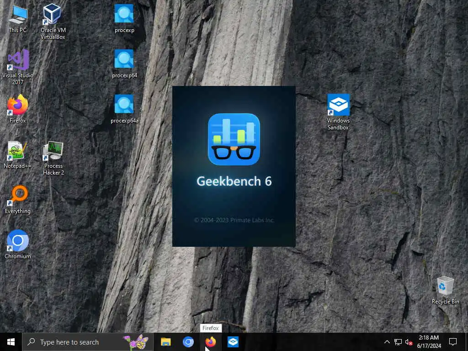Select the Process Hacker 2 shortcut
The height and width of the screenshot is (351, 468).
coord(53,158)
